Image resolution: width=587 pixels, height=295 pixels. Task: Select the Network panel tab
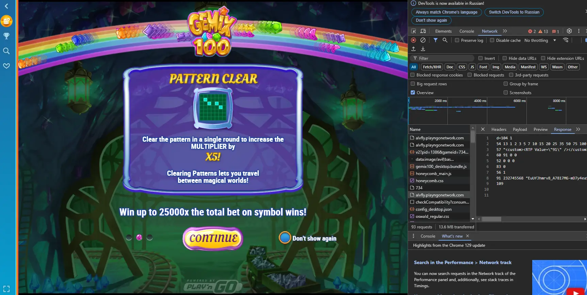coord(490,31)
